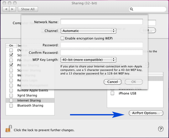Select the iPhone USB row label
The image size is (169, 138).
(127, 93)
